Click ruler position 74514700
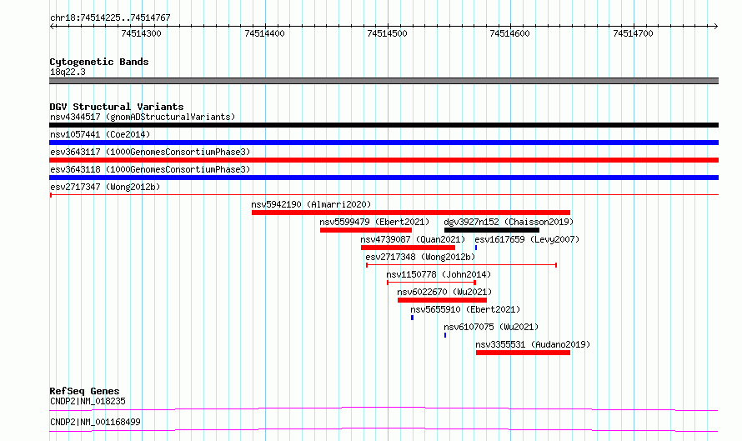The width and height of the screenshot is (742, 441). (x=633, y=33)
